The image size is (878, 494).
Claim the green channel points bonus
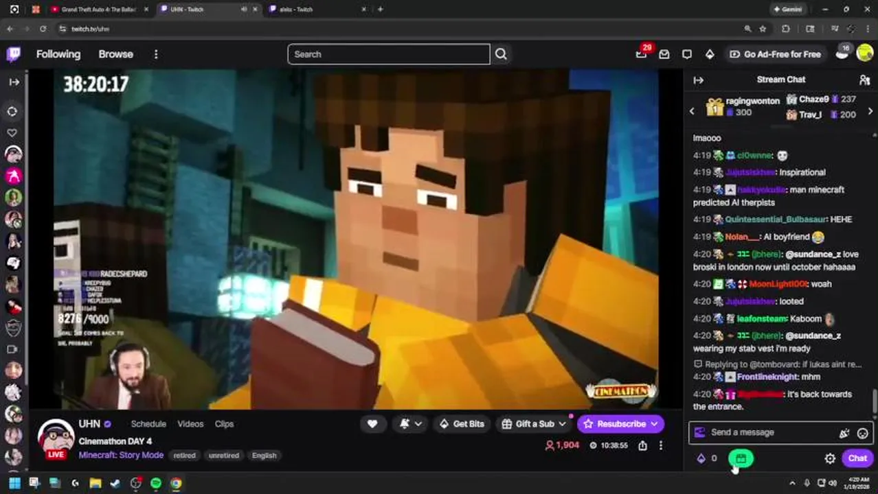click(741, 458)
